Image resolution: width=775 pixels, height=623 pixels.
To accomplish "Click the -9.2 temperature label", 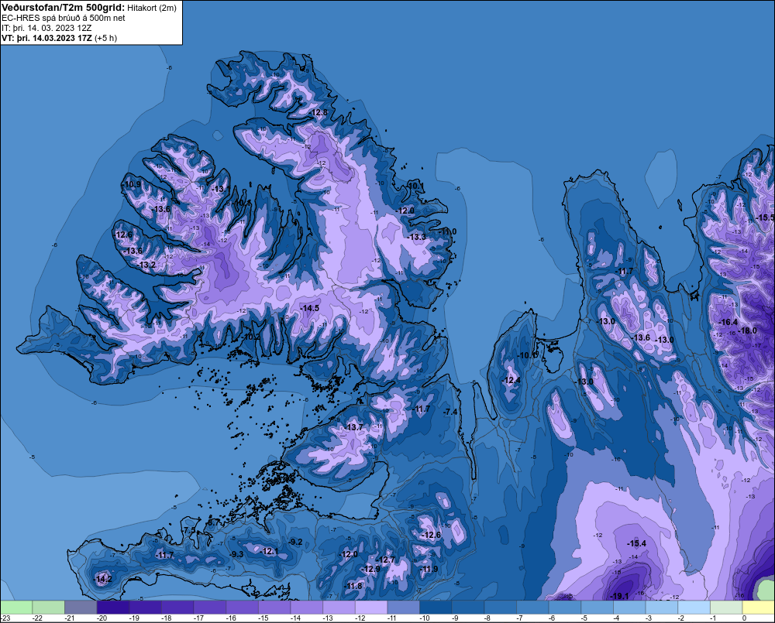I will click(x=294, y=542).
